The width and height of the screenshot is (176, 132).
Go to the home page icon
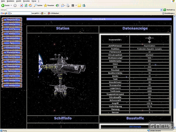tap(30, 5)
